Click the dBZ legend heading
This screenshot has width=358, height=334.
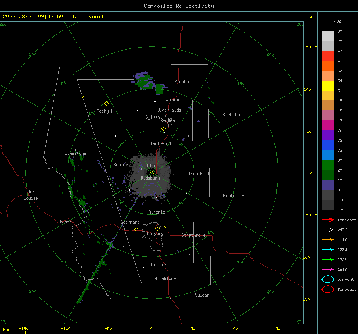[x=337, y=21]
